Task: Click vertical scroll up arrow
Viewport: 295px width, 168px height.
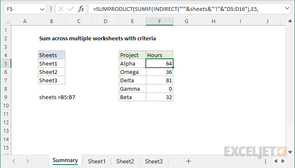Action: point(290,21)
